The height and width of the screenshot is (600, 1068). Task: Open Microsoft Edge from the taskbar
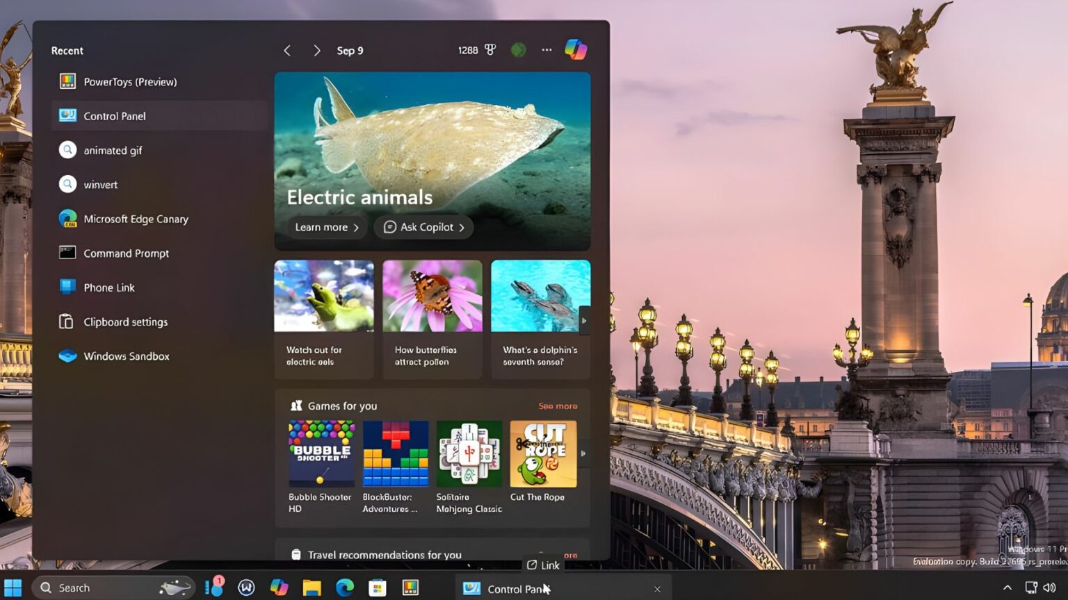click(x=344, y=587)
